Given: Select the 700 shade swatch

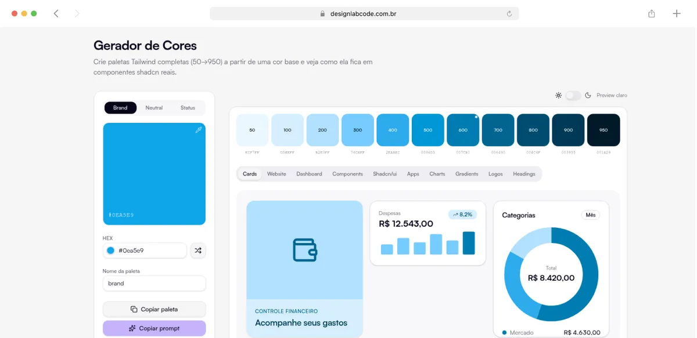Looking at the screenshot, I should coord(498,130).
